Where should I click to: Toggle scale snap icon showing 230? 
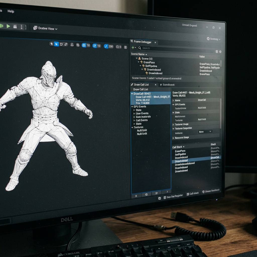coord(108,46)
